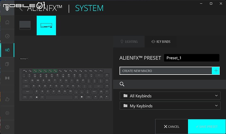Screen dimensions: 226x134
Task: Select the Z key on keyboard
Action: (x=37, y=92)
